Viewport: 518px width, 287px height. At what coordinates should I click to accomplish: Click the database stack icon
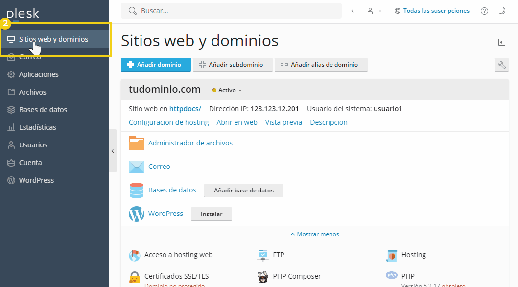point(137,190)
